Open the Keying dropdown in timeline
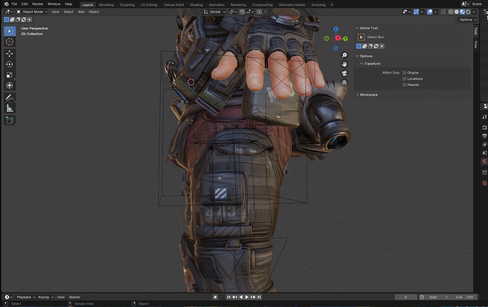The height and width of the screenshot is (307, 488). [x=46, y=297]
